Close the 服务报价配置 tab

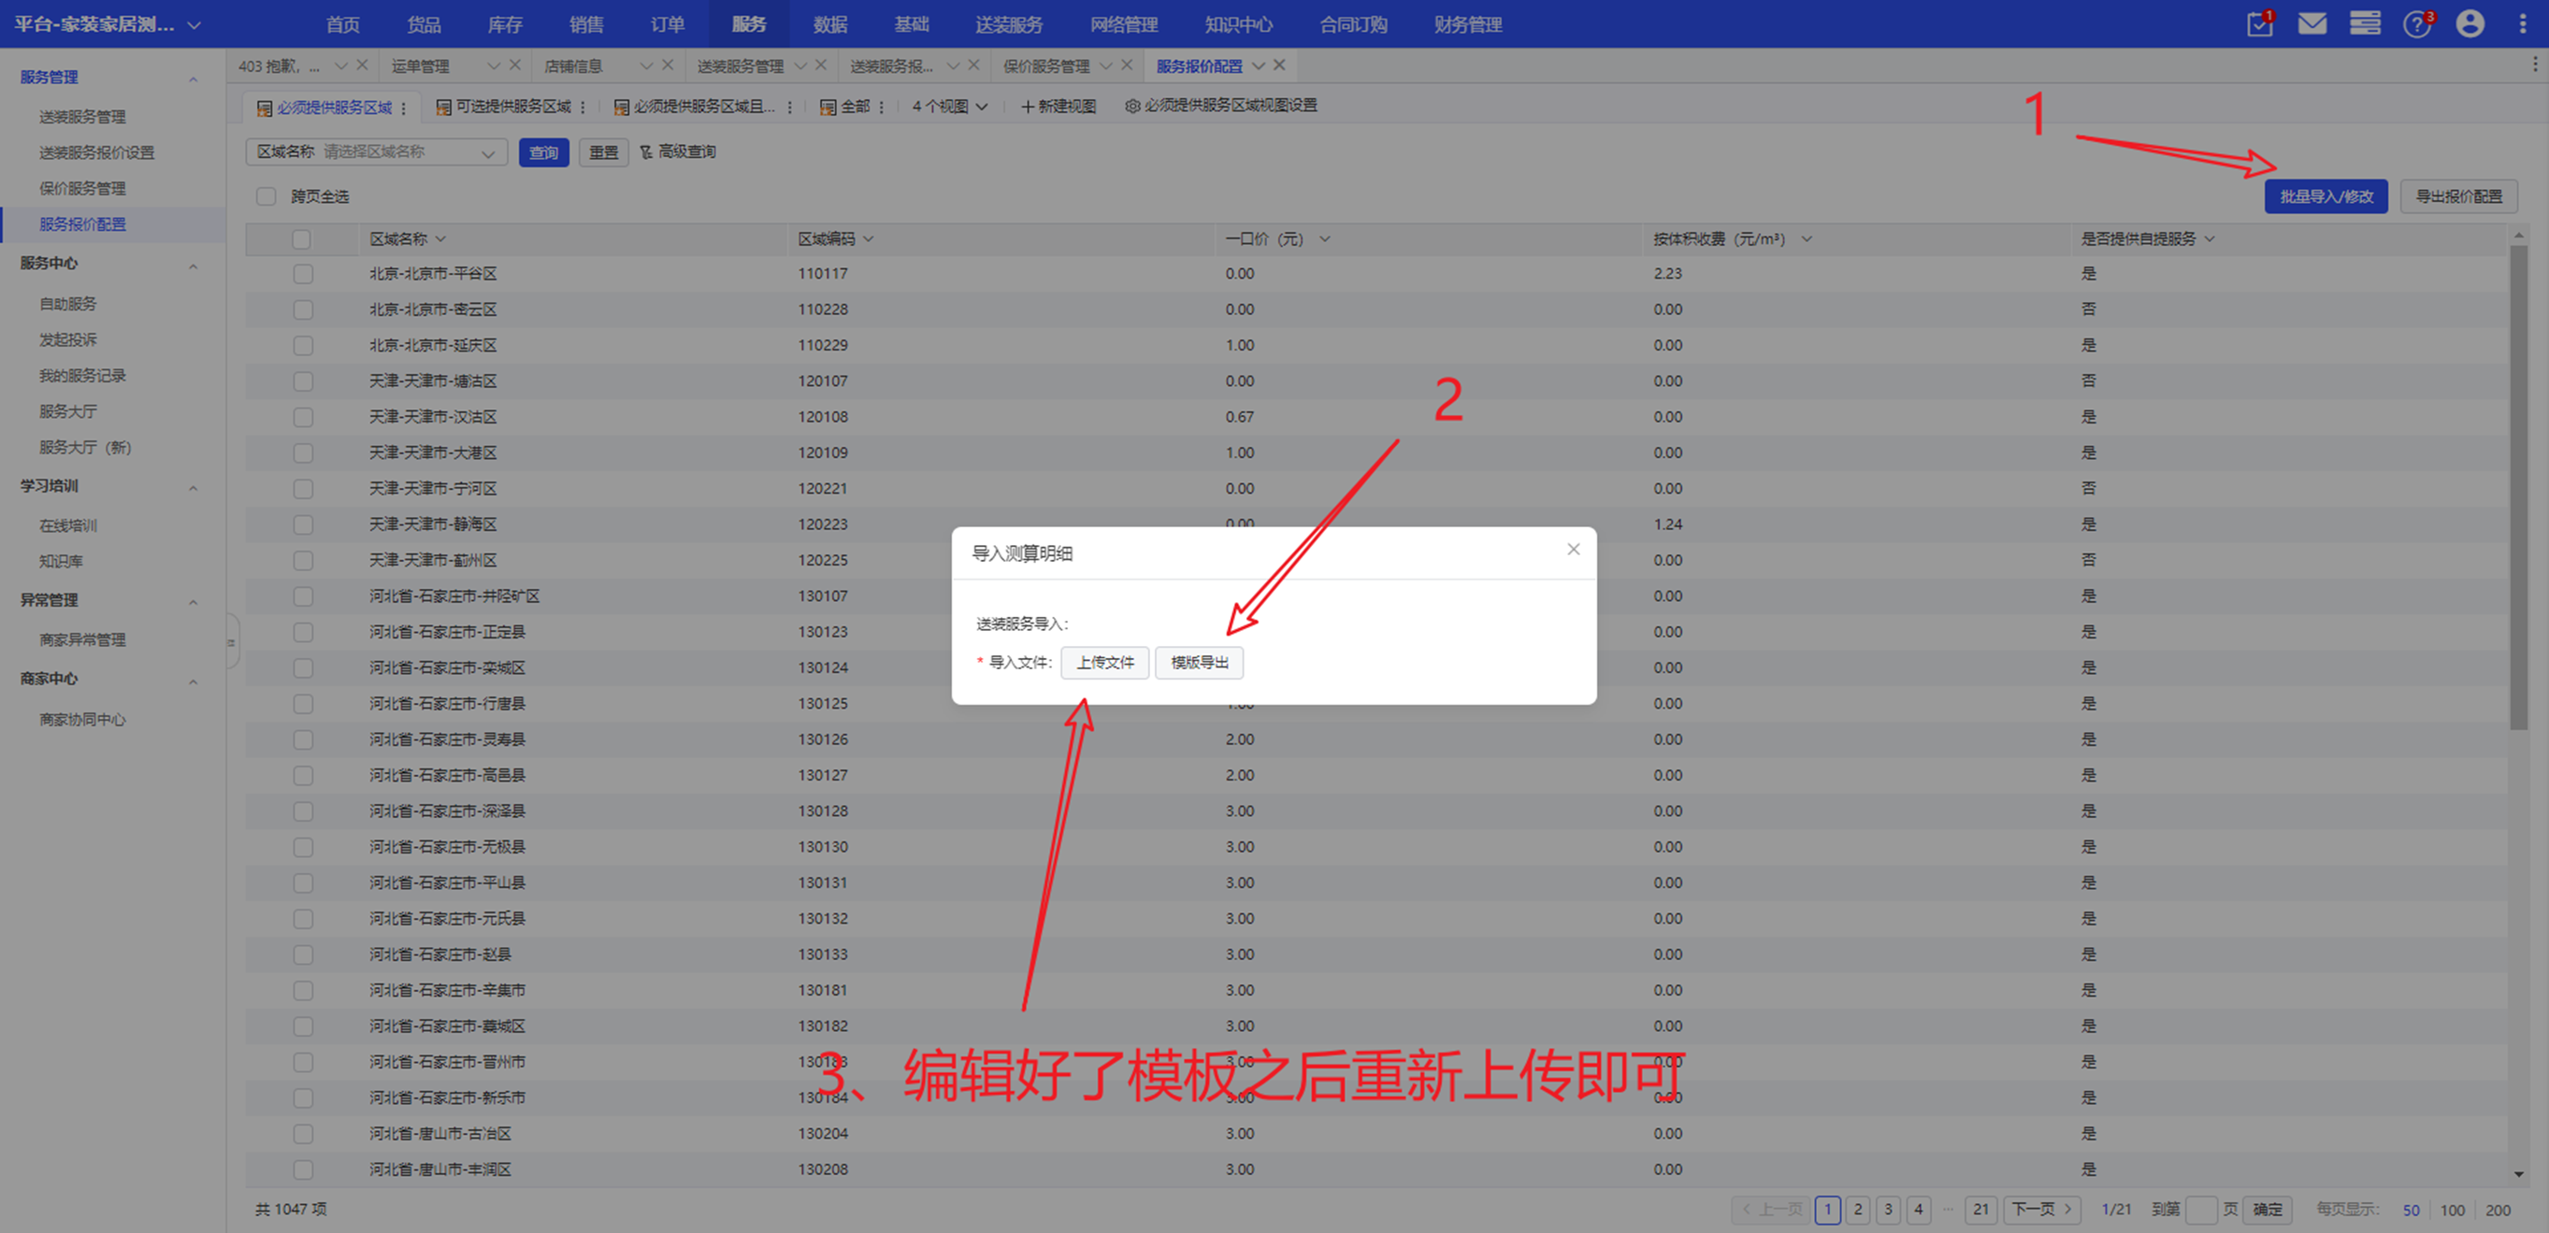point(1279,65)
